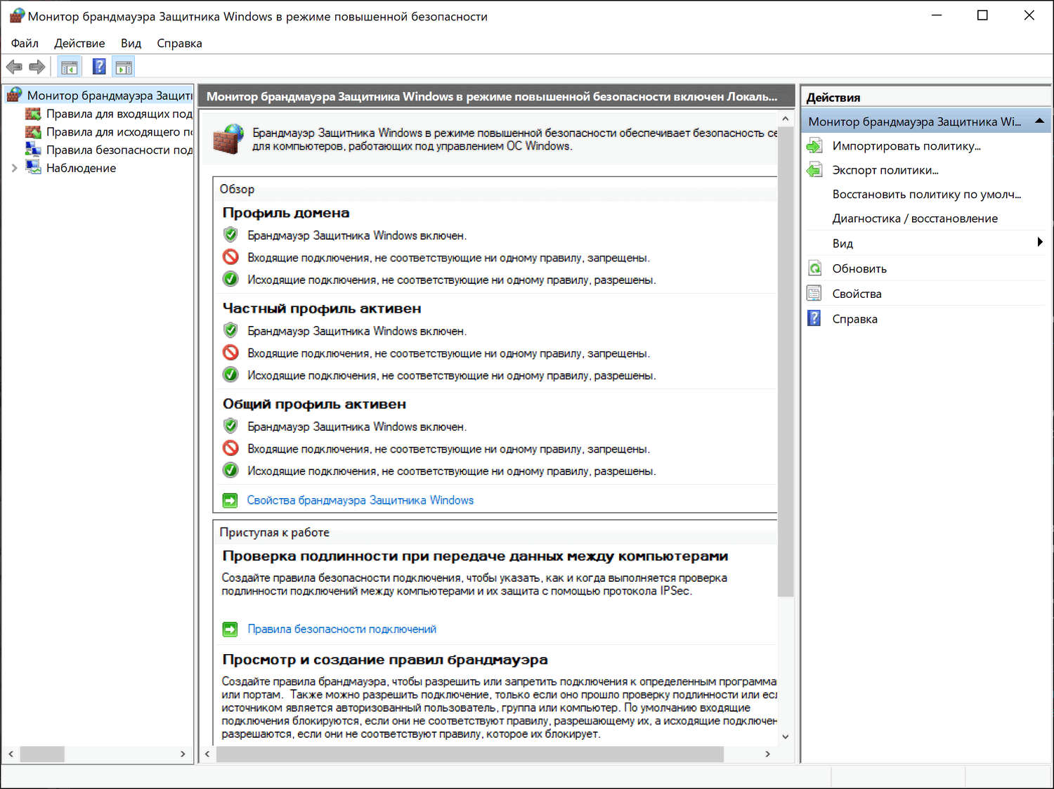Click the Частный профиль активен heading
The image size is (1054, 789).
[322, 308]
